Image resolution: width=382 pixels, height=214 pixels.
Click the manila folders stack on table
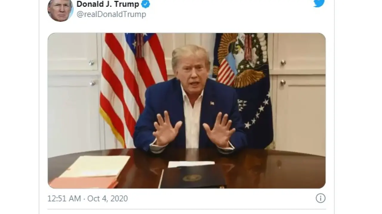click(x=90, y=172)
